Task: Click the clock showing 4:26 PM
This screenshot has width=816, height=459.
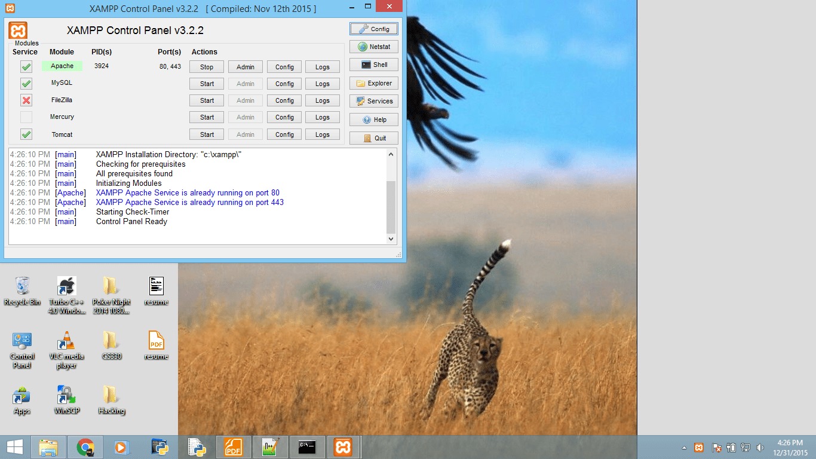Action: (x=790, y=443)
